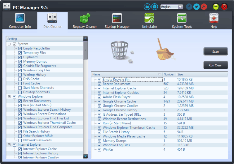Check Start Menu Shortcuts option
234x164 pixels.
point(20,88)
